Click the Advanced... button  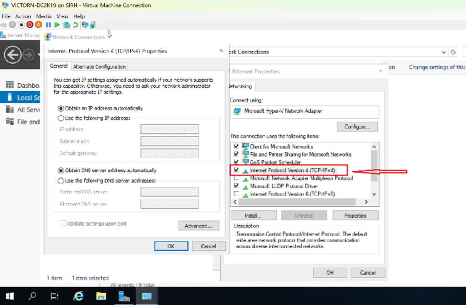coord(198,226)
